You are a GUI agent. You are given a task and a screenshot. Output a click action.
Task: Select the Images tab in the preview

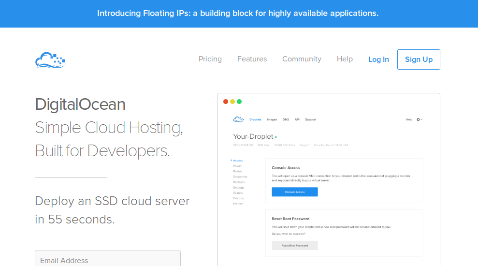point(272,119)
